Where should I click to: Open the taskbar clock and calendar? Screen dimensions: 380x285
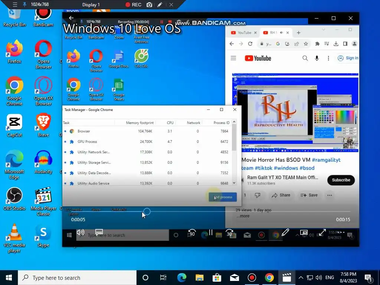click(348, 278)
